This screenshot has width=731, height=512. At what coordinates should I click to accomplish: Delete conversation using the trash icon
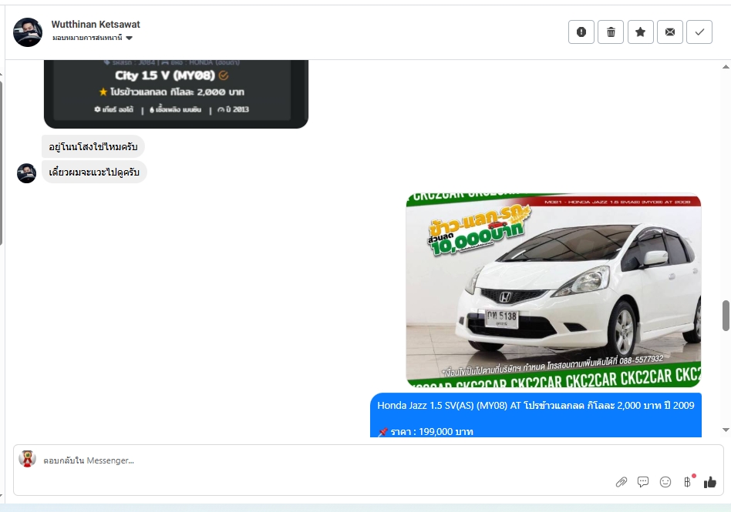611,32
